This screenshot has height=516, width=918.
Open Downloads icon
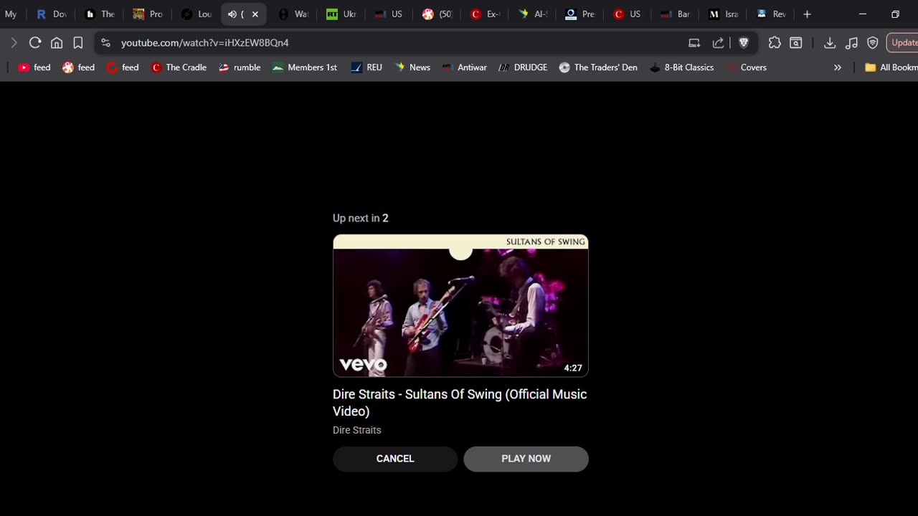(x=830, y=43)
